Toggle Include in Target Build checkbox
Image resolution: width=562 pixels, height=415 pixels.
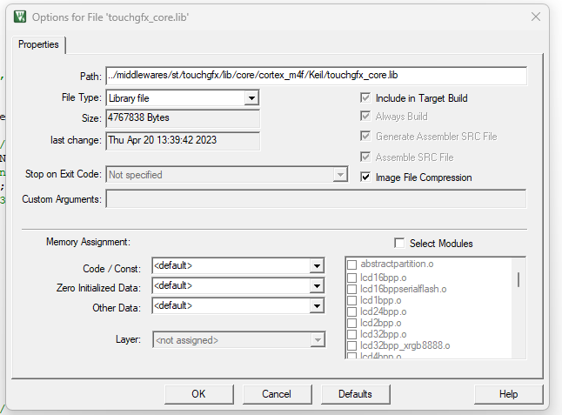(365, 97)
